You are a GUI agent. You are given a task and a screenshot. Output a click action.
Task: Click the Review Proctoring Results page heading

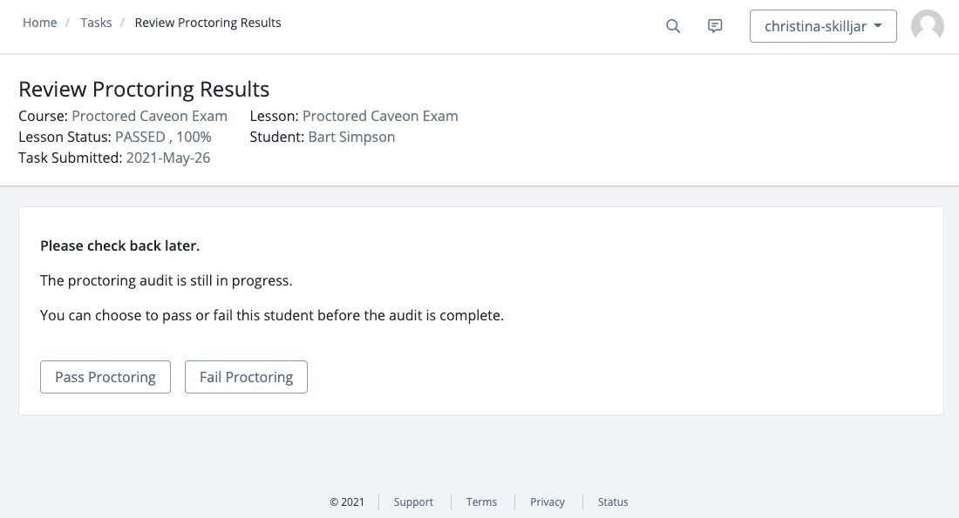click(144, 89)
